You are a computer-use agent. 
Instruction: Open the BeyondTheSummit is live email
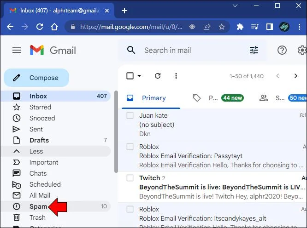click(x=213, y=187)
